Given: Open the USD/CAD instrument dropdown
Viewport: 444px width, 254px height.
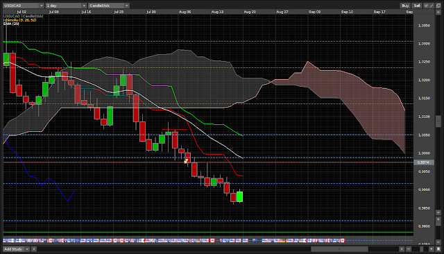Looking at the screenshot, I should coord(23,6).
